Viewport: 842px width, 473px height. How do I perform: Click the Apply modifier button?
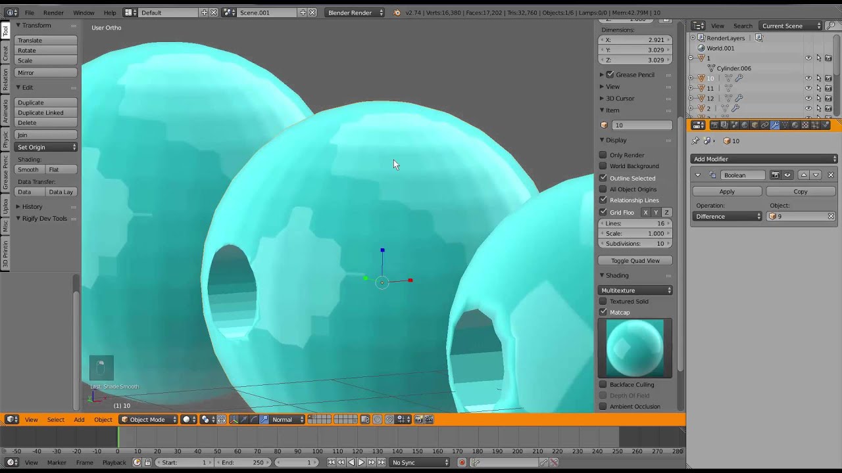click(x=727, y=191)
